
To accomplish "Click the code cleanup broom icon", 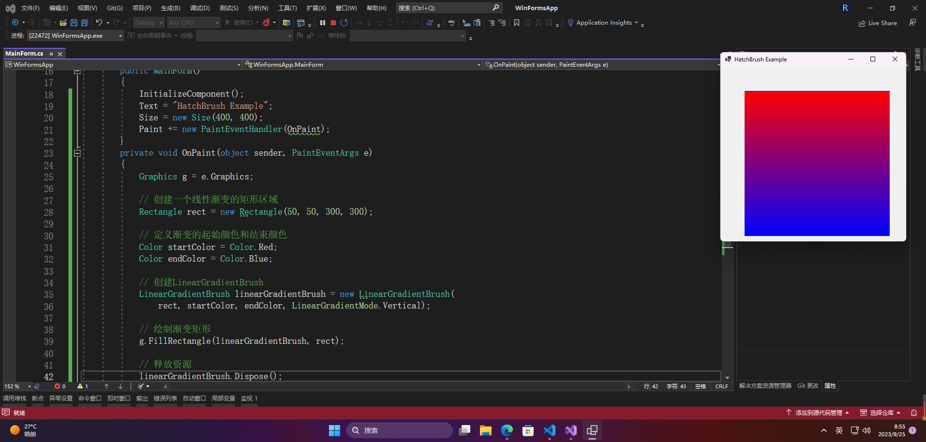I will pyautogui.click(x=141, y=386).
